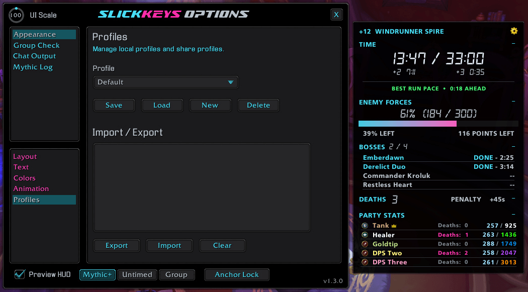Screen dimensions: 528x292
Task: Click the Healer party member name
Action: tap(383, 235)
